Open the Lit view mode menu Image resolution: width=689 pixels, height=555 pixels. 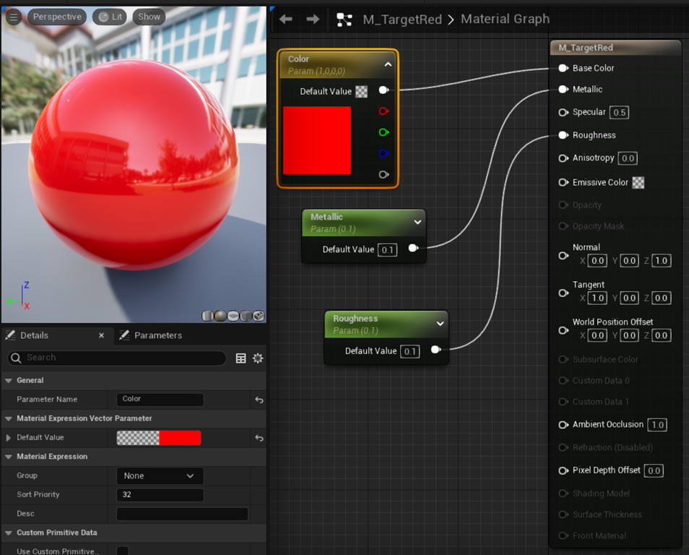click(110, 17)
